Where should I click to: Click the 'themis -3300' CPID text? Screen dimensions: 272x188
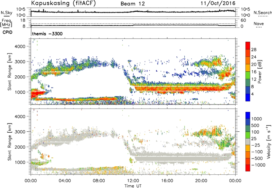coord(47,34)
